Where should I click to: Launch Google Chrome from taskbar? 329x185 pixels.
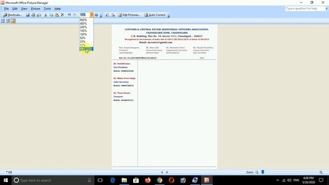pyautogui.click(x=159, y=180)
